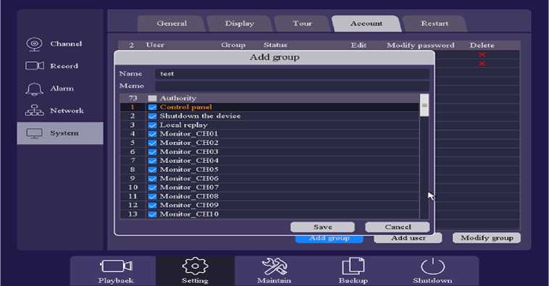Click the Modify group button
The height and width of the screenshot is (286, 549).
pyautogui.click(x=487, y=238)
